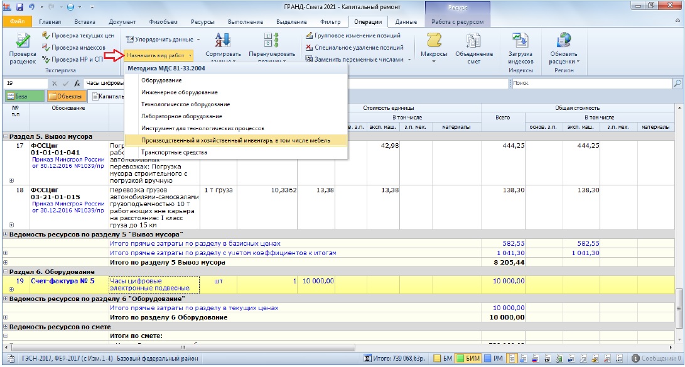685x367 pixels.
Task: Click the blue globe icon in title bar
Action: coord(71,8)
